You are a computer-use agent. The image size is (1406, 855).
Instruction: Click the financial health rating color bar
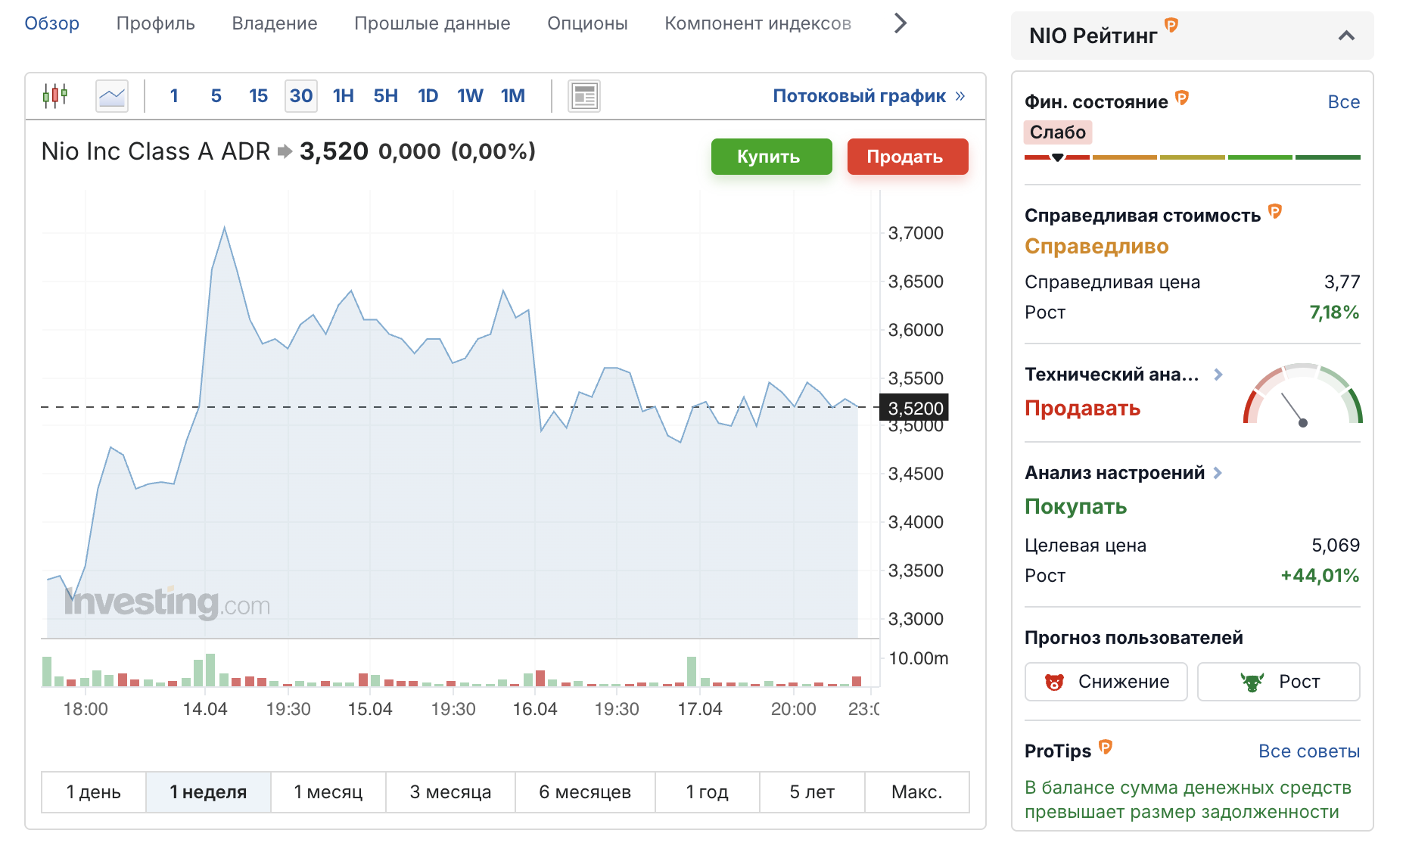[x=1192, y=157]
